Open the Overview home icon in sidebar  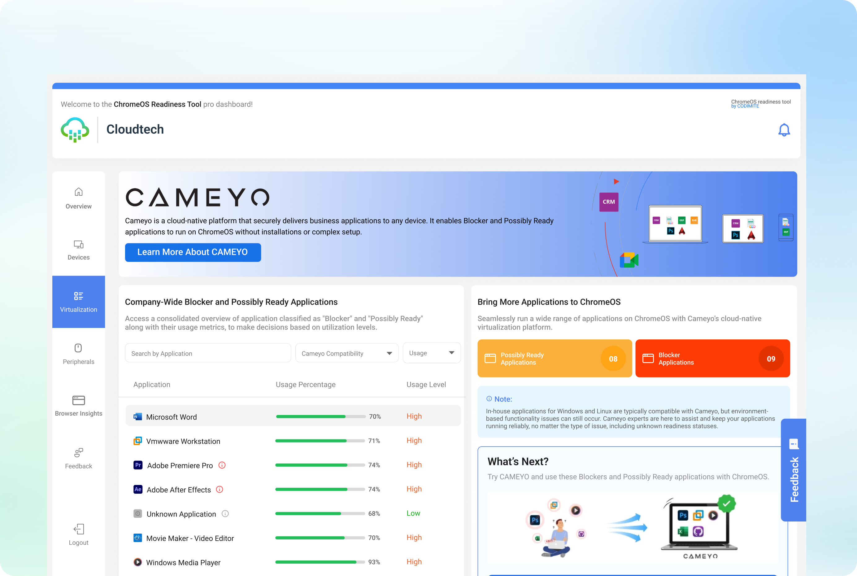78,192
